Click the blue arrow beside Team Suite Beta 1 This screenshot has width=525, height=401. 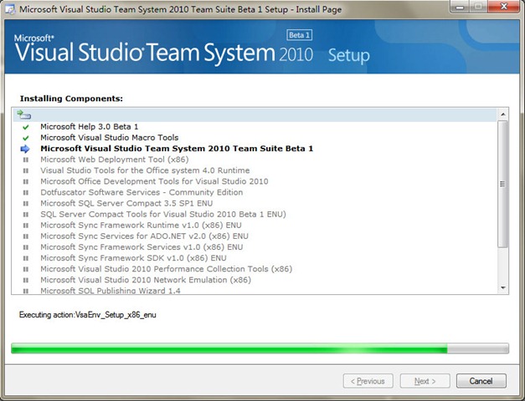(x=25, y=149)
